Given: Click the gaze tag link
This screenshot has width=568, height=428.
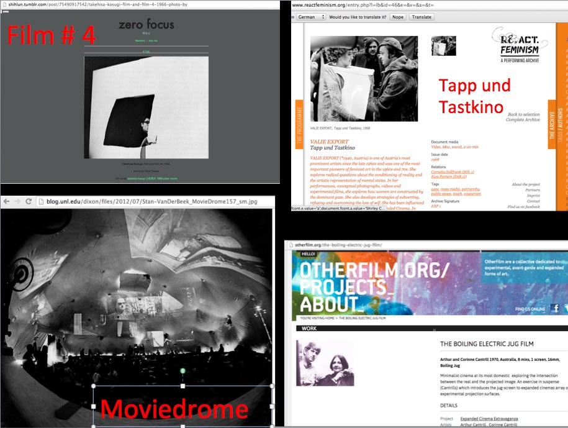Looking at the screenshot, I should (x=435, y=189).
